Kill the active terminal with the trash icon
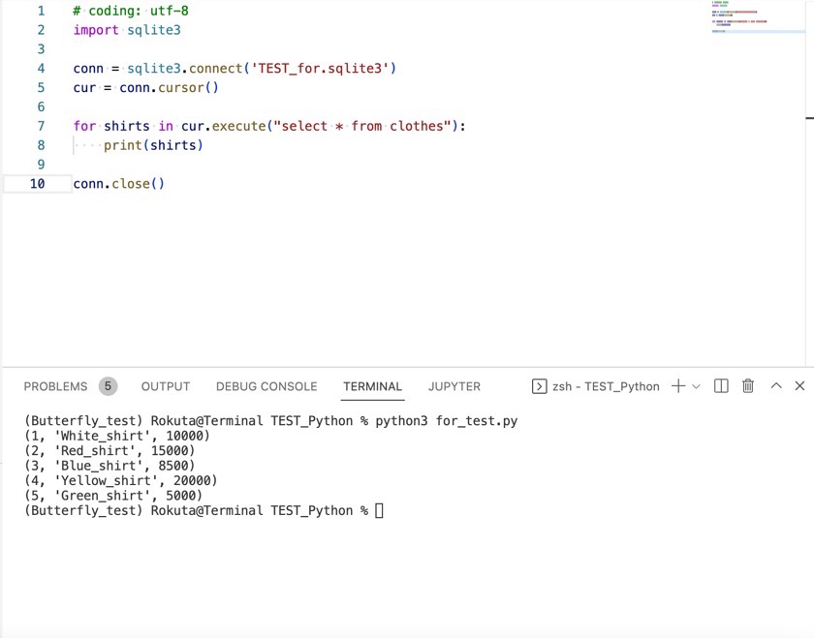Image resolution: width=814 pixels, height=638 pixels. click(x=746, y=385)
